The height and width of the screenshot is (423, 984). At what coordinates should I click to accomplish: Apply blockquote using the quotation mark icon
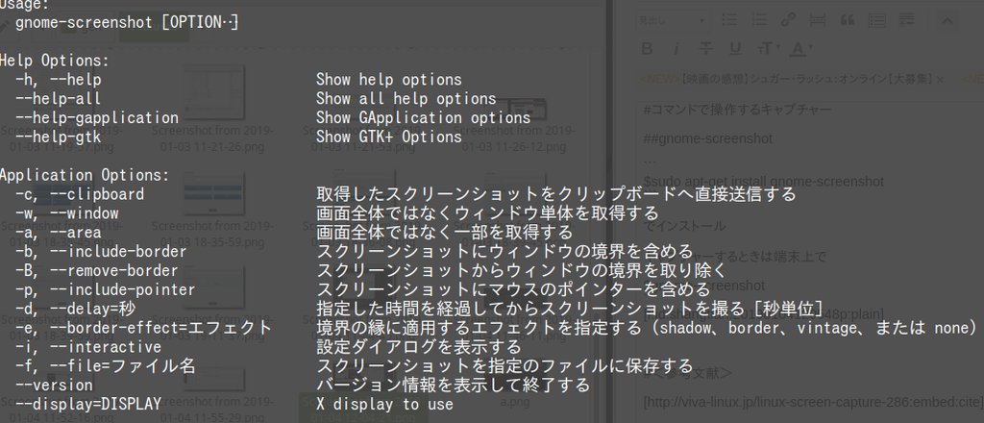click(848, 20)
